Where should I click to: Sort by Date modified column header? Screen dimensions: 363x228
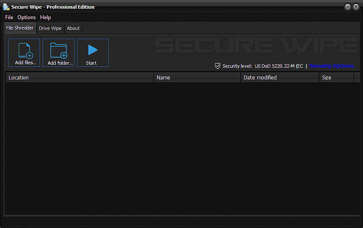pyautogui.click(x=280, y=78)
